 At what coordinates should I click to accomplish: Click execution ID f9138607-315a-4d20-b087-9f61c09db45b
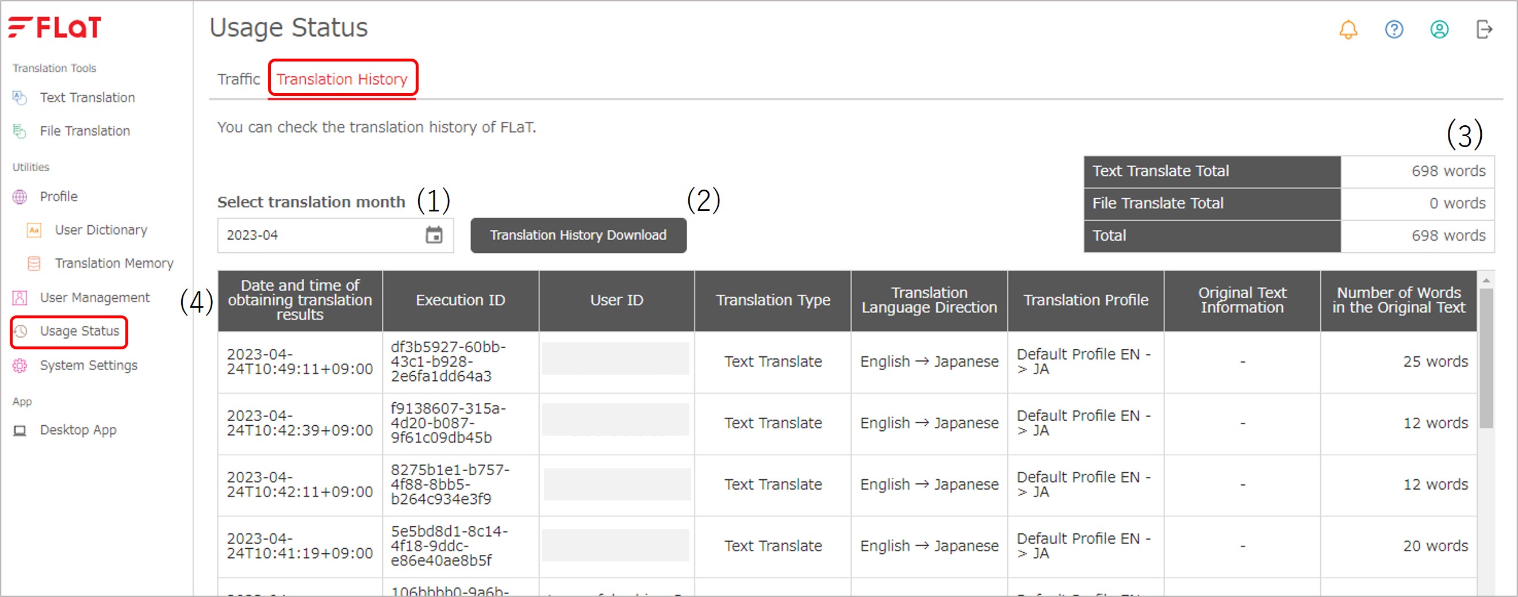click(x=448, y=423)
